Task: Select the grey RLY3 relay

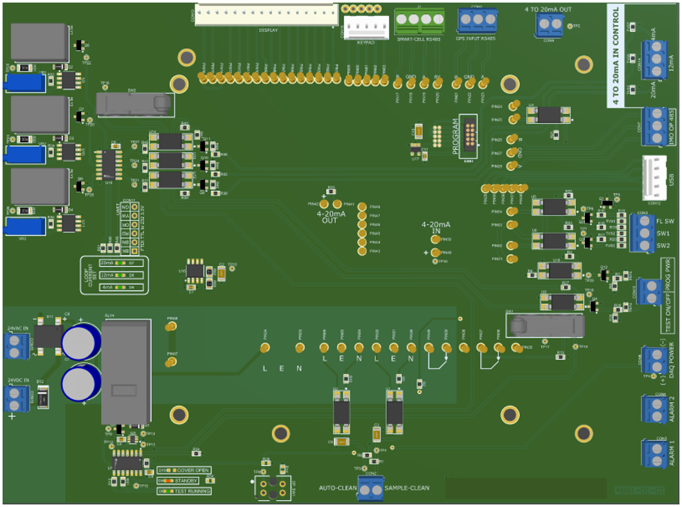Action: [40, 186]
